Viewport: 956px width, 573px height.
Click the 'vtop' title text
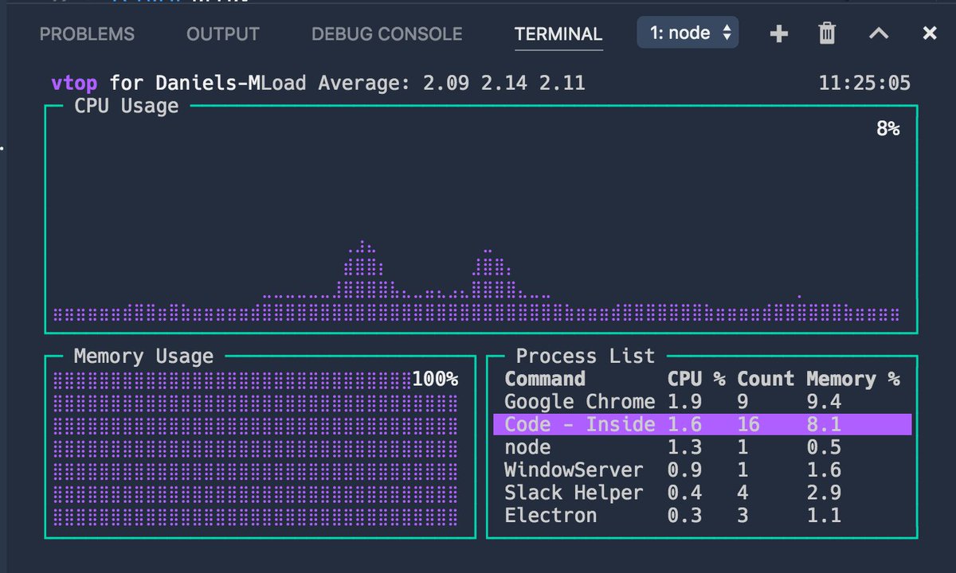[74, 83]
